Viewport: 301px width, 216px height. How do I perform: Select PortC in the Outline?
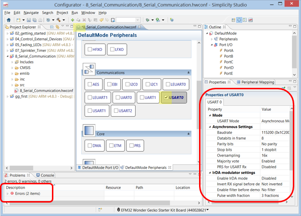click(x=228, y=62)
